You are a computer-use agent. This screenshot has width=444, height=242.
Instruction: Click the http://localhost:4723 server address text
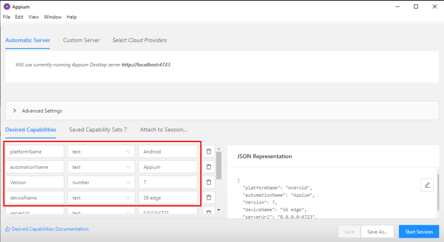pyautogui.click(x=146, y=64)
